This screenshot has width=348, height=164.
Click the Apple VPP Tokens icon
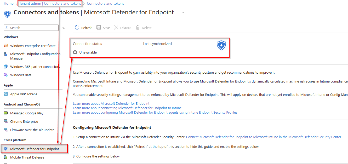[6, 94]
